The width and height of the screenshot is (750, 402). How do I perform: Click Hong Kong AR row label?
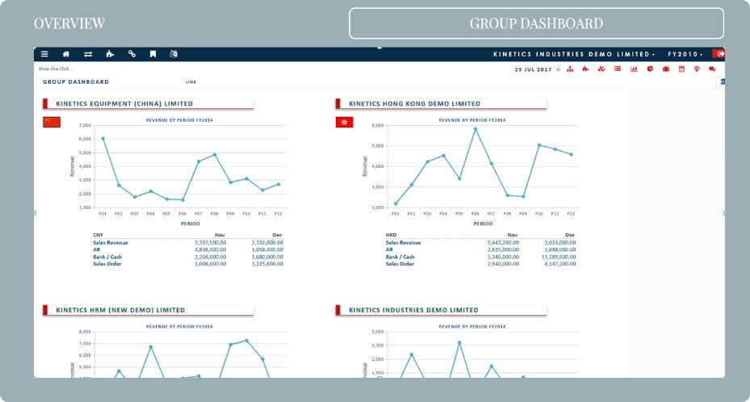coord(389,249)
